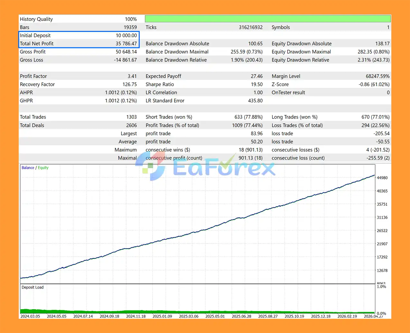This screenshot has width=410, height=333.
Task: Click the Recovery Factor label
Action: tap(37, 84)
